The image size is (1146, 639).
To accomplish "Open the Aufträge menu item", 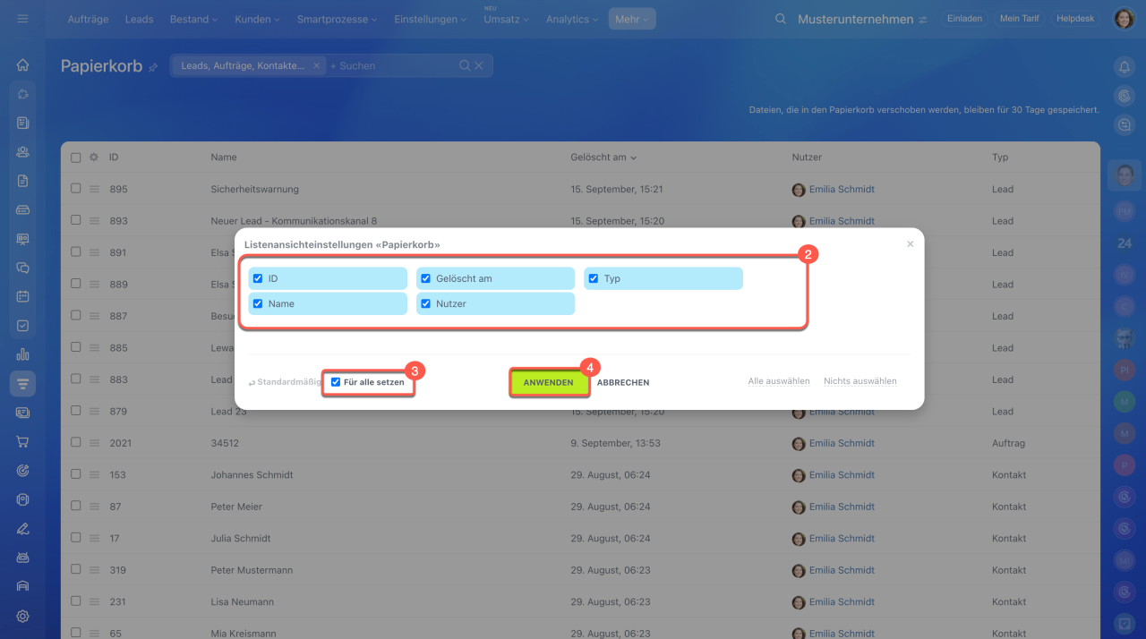I will 89,19.
